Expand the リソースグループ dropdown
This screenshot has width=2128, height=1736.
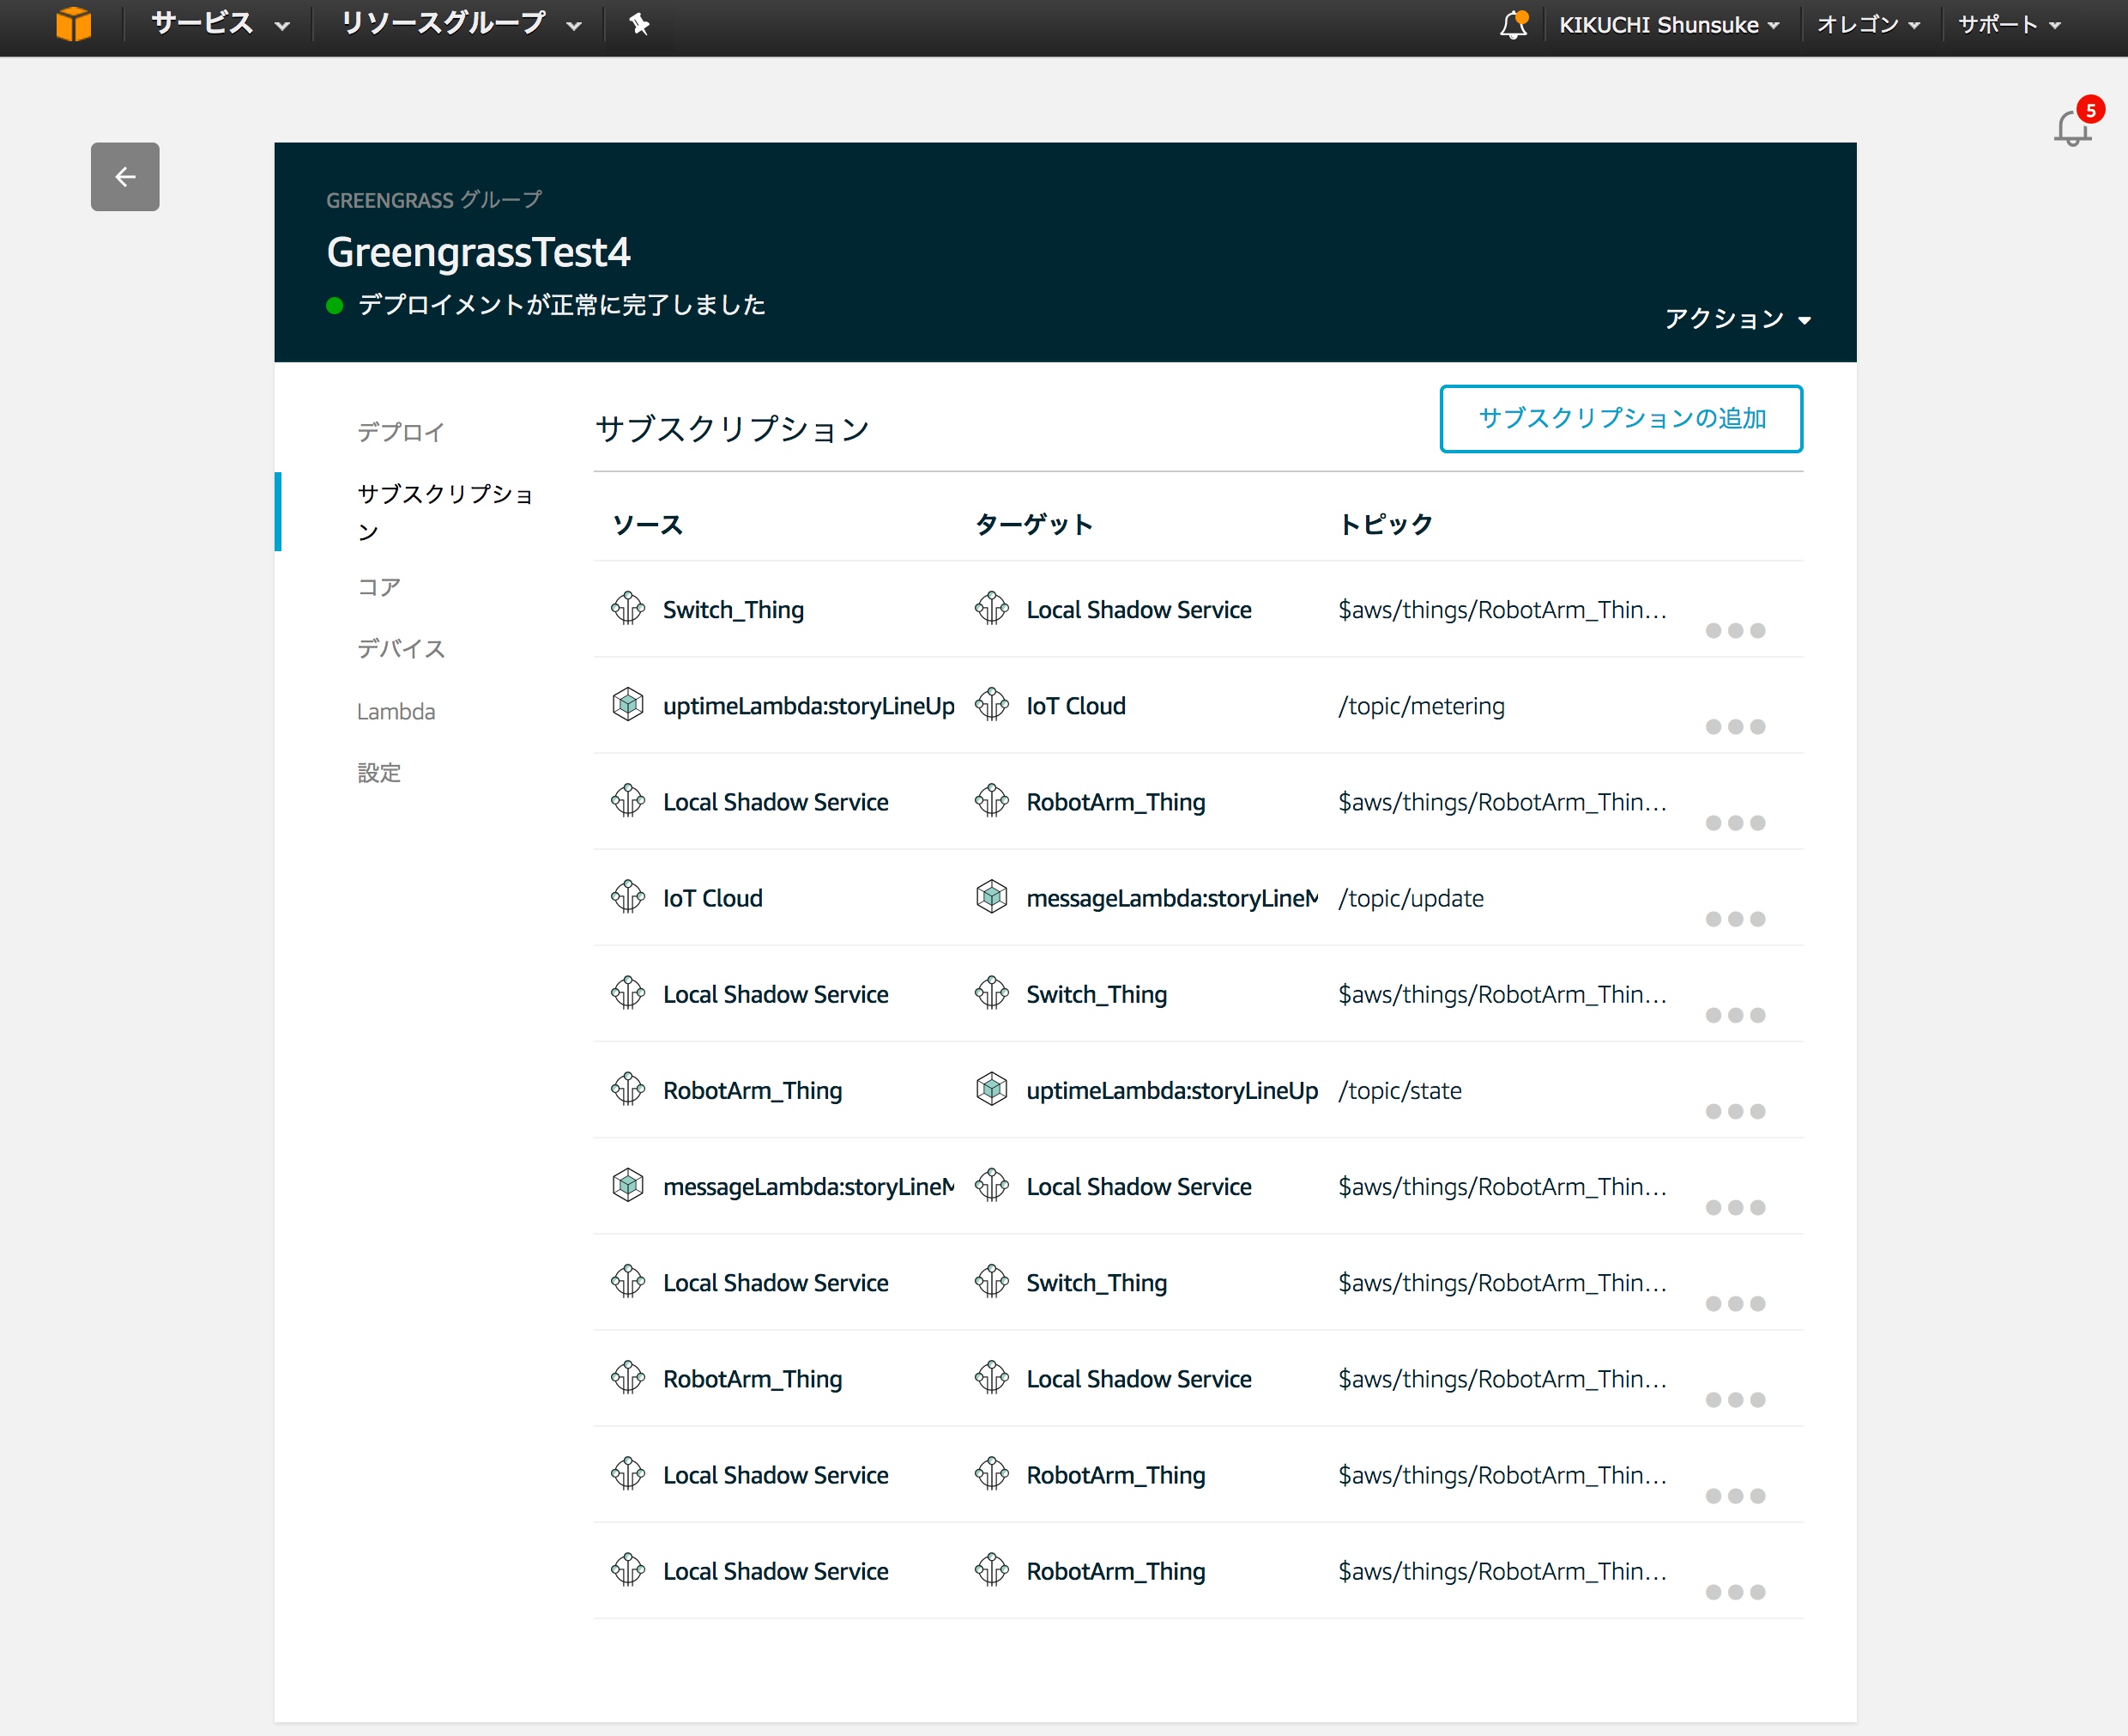coord(461,24)
